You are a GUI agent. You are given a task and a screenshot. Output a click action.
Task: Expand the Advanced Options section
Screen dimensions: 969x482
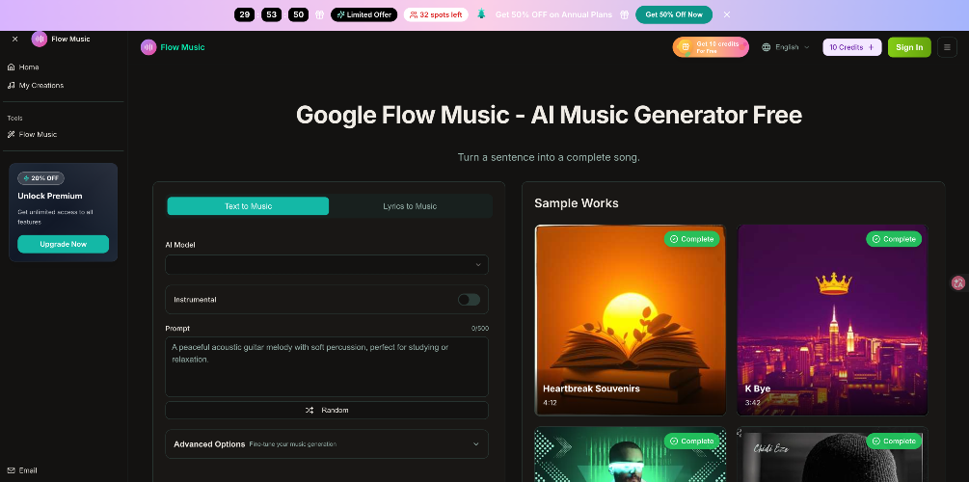(326, 443)
